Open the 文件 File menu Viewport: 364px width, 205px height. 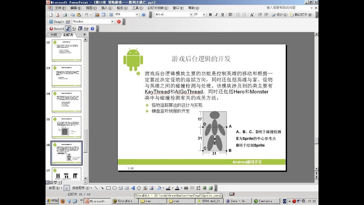coord(60,8)
